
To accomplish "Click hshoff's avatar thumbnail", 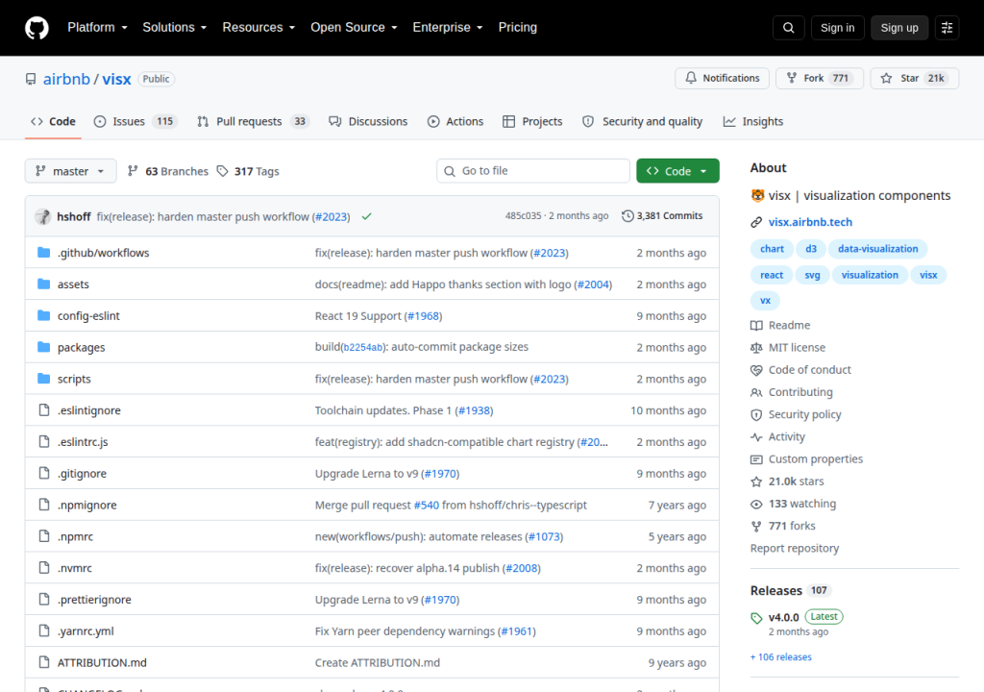I will click(42, 216).
